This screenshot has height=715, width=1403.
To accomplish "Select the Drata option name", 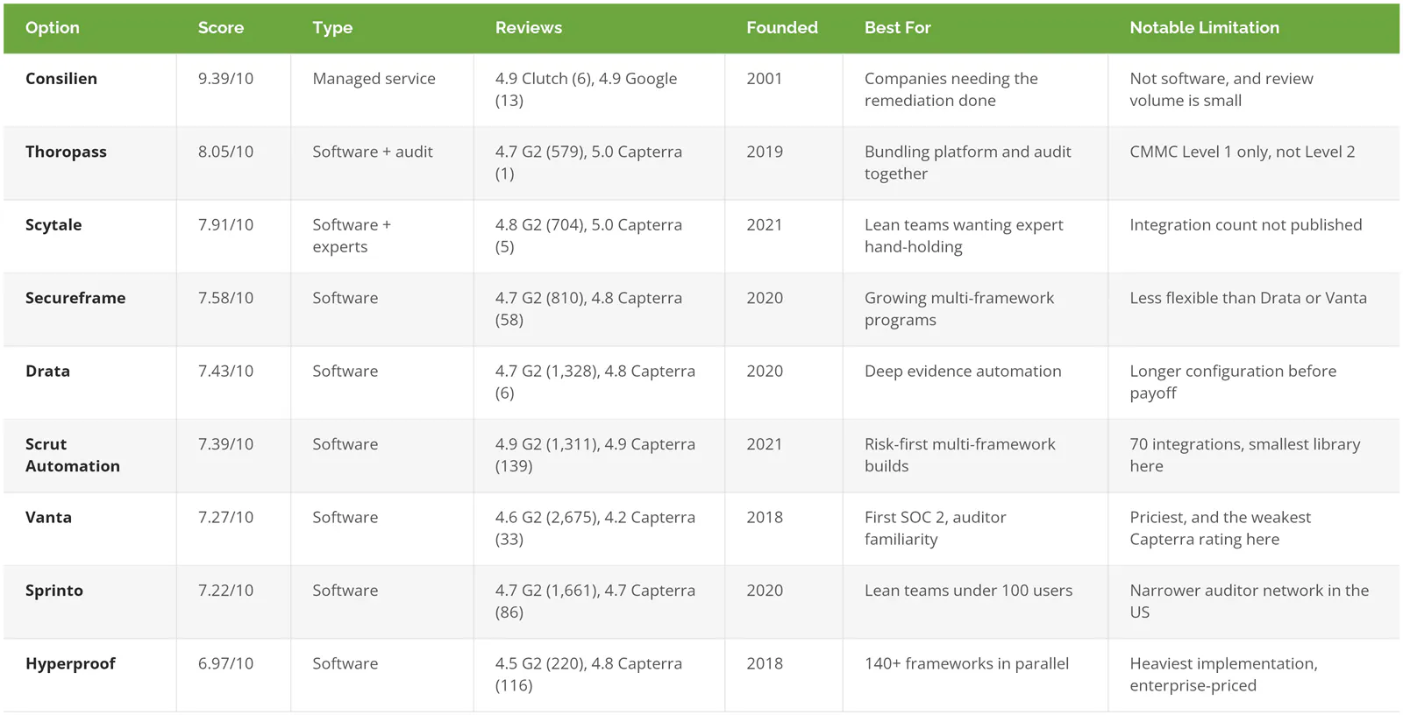I will click(x=47, y=372).
